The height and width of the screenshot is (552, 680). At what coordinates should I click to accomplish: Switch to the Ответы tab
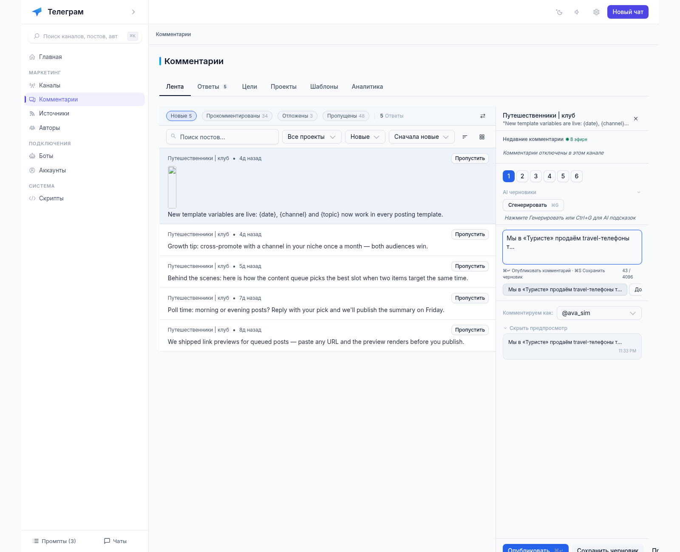coord(213,87)
